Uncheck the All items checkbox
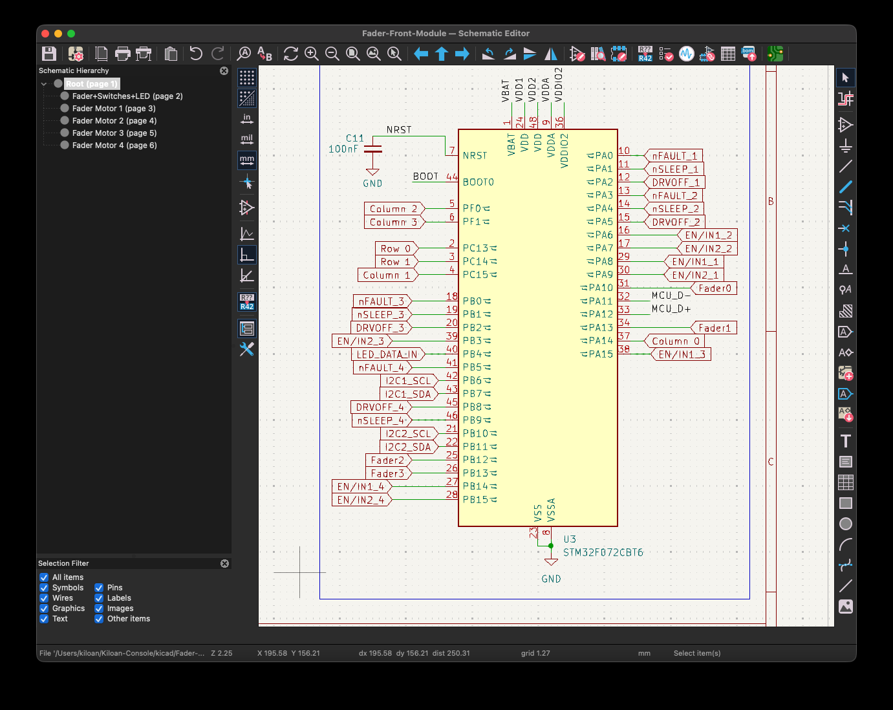This screenshot has height=710, width=893. pyautogui.click(x=44, y=577)
